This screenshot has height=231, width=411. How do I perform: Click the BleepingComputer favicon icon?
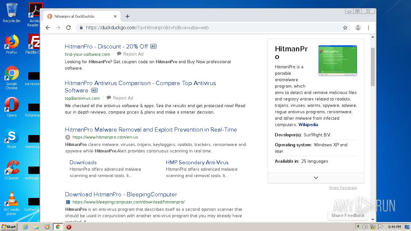point(68,202)
